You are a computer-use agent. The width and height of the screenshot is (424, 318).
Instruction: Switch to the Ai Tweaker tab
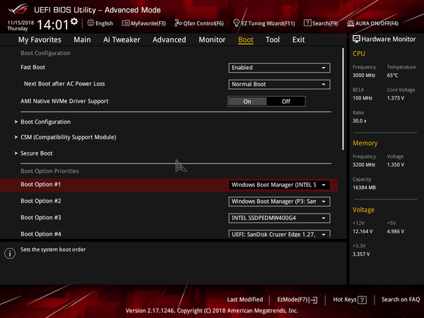122,40
